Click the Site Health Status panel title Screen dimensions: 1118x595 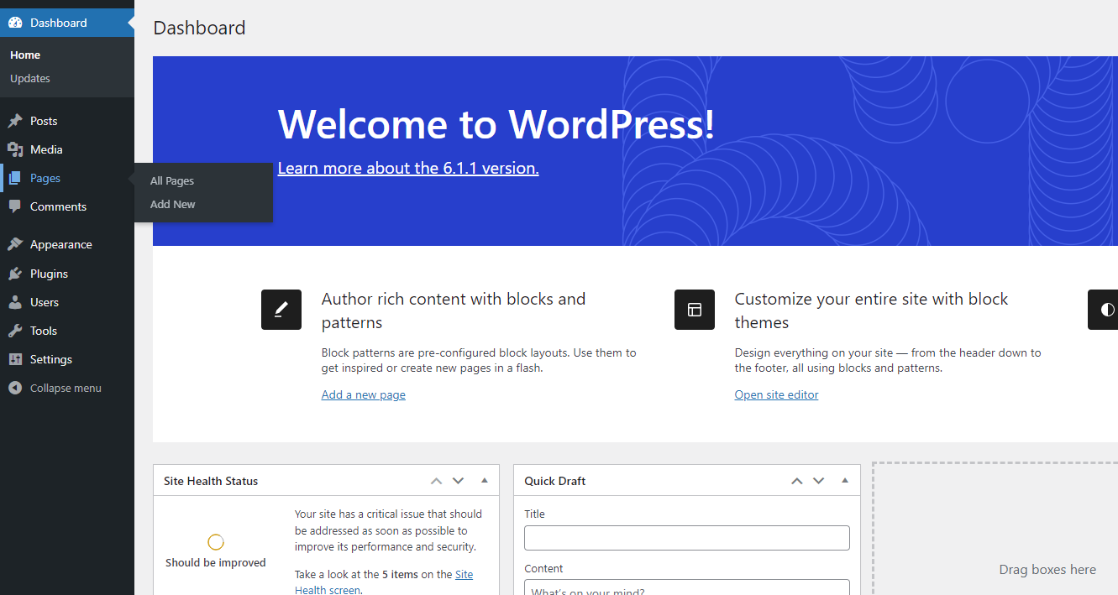[211, 481]
